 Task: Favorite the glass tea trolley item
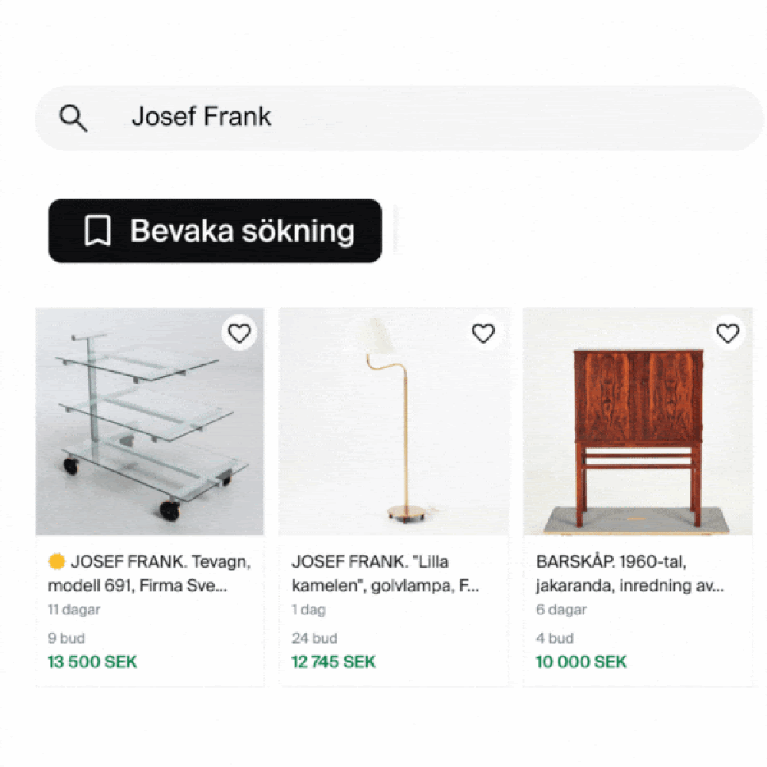[x=240, y=334]
